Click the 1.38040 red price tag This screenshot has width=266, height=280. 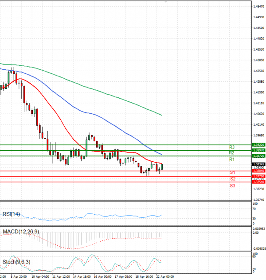(258, 171)
